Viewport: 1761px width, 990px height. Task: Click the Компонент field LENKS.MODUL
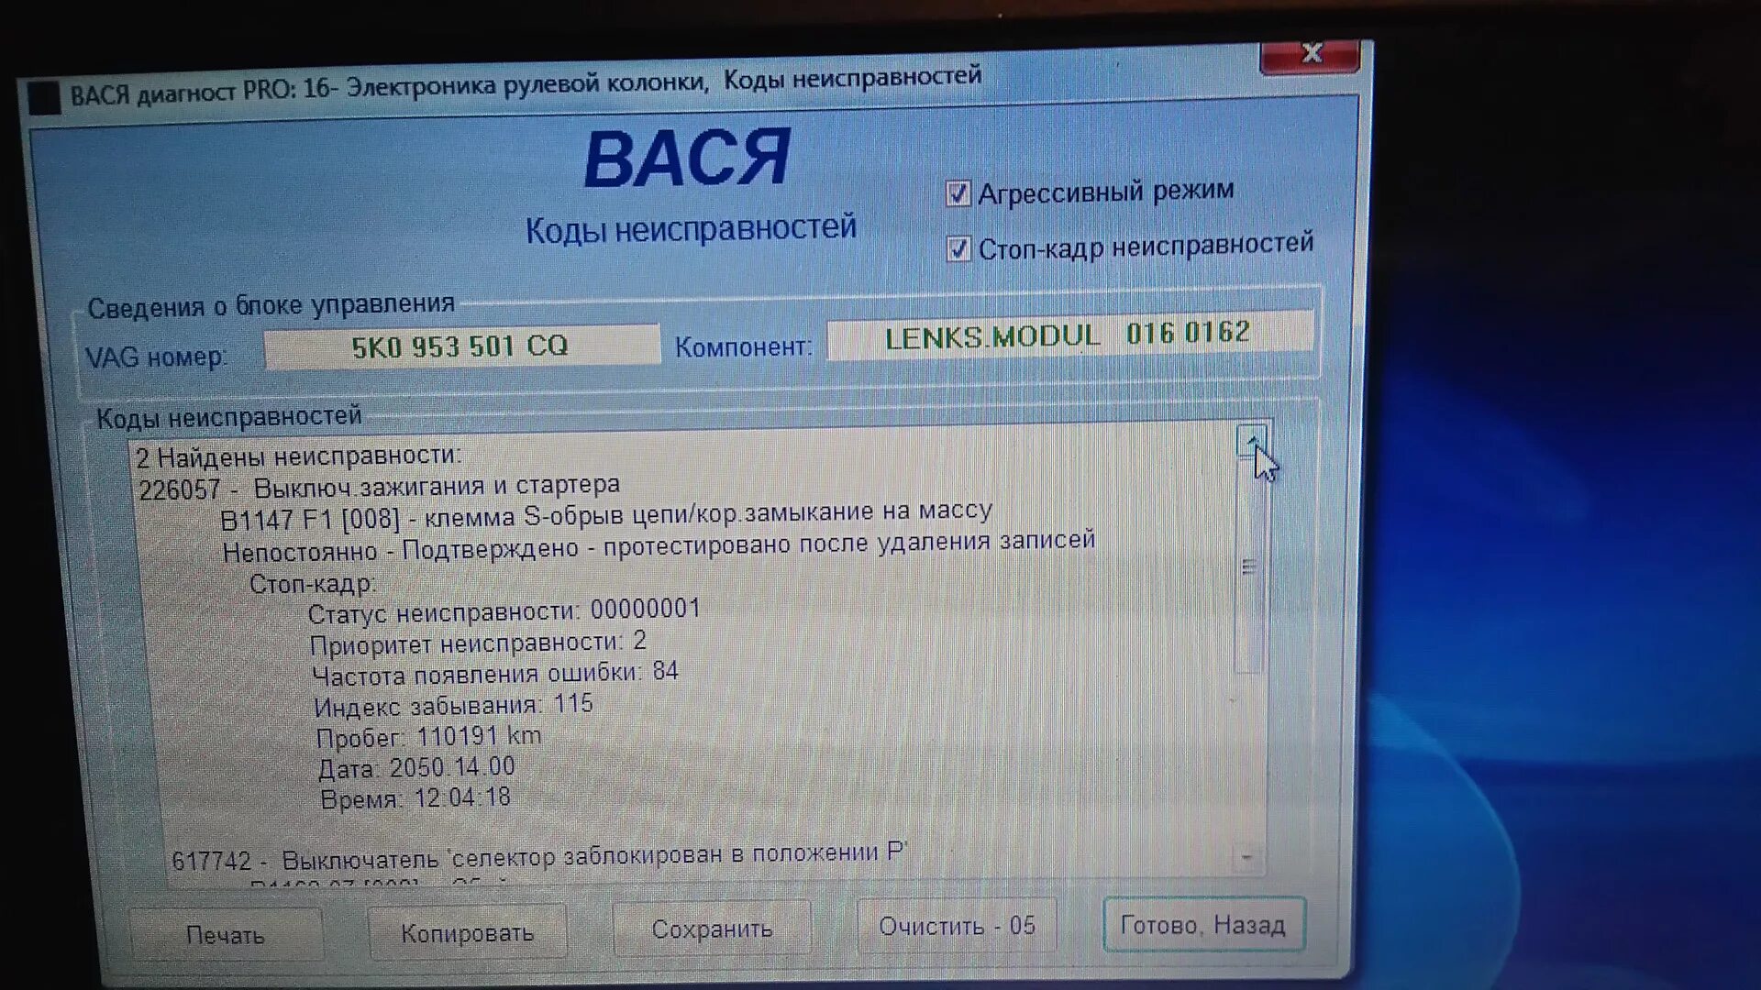click(x=1069, y=335)
